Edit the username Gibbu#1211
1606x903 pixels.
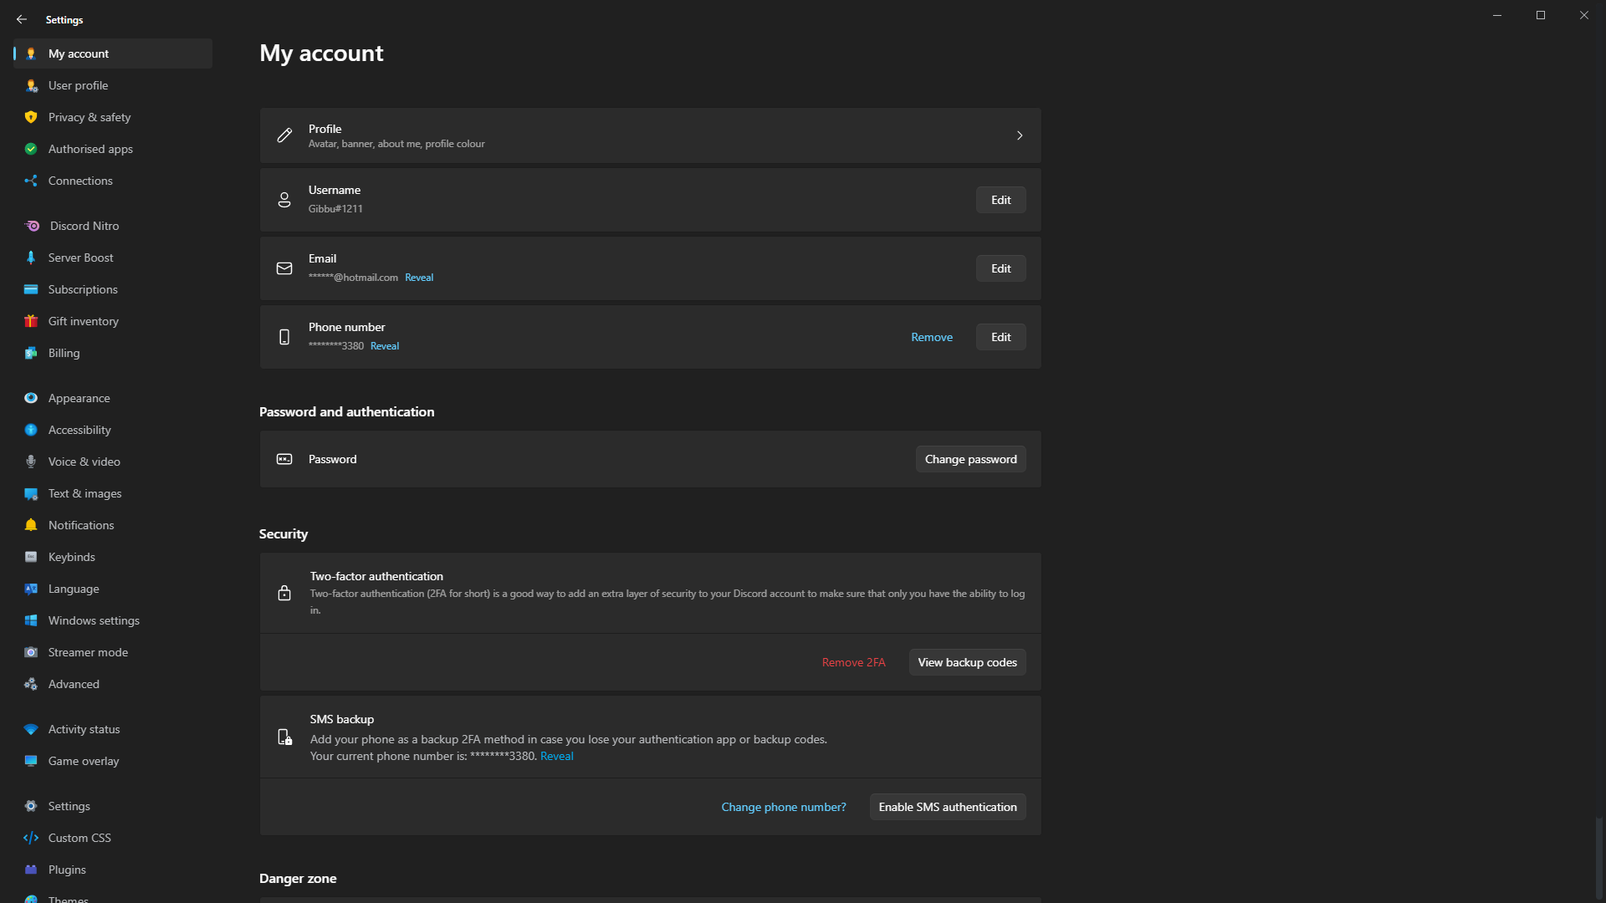pos(1000,200)
